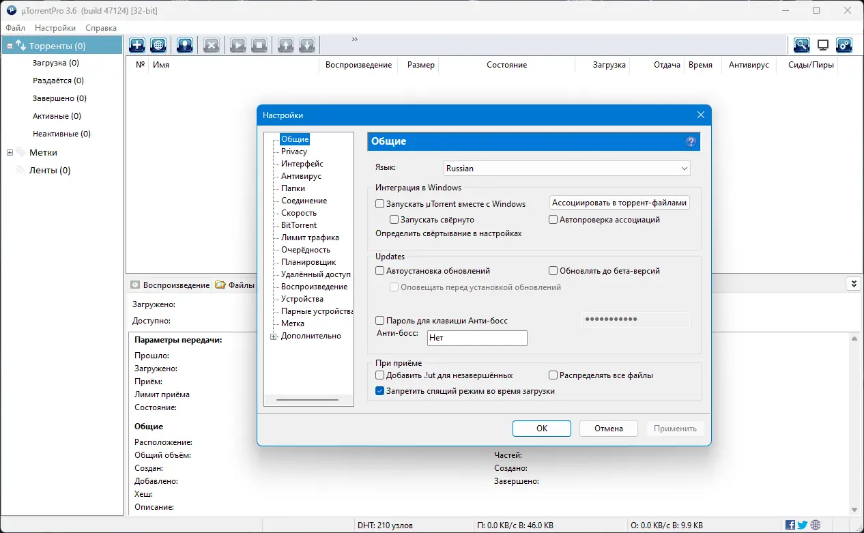Click the Отмена button
The width and height of the screenshot is (864, 533).
[x=609, y=429]
